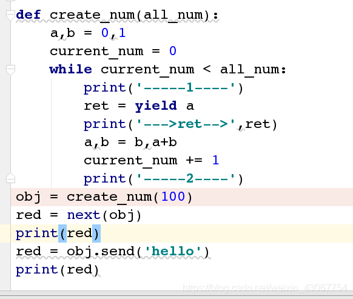Click the next builtin call

click(84, 215)
